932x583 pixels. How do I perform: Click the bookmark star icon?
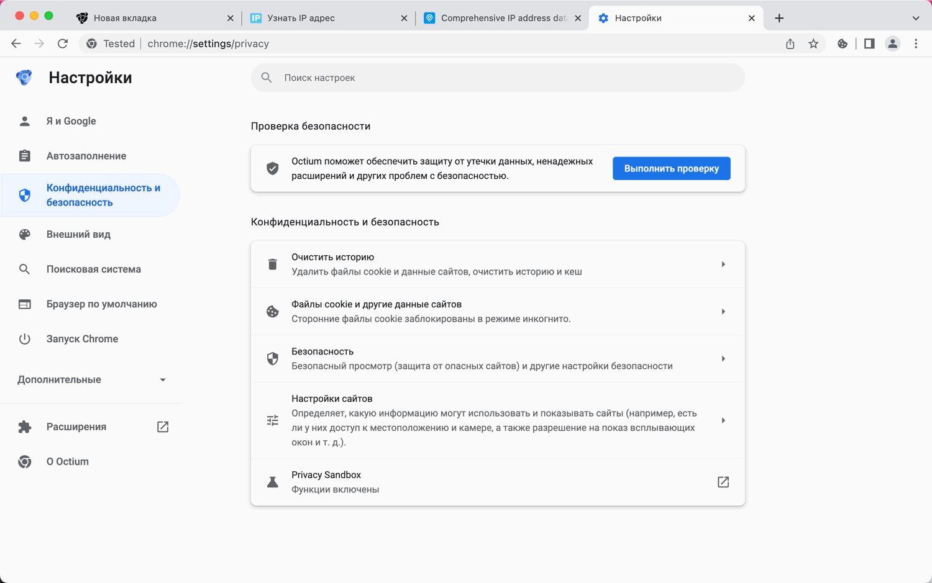[813, 43]
